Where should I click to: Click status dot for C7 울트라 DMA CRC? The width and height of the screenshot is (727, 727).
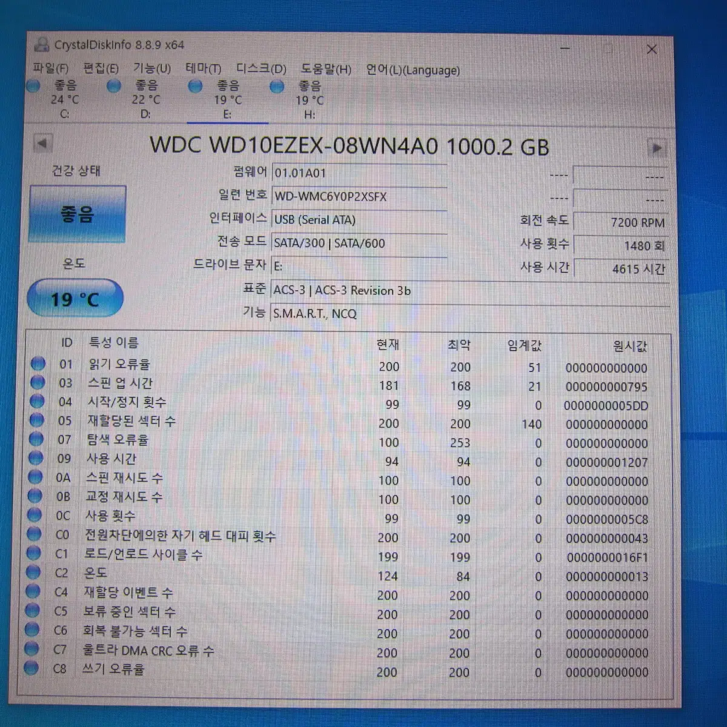pos(32,649)
